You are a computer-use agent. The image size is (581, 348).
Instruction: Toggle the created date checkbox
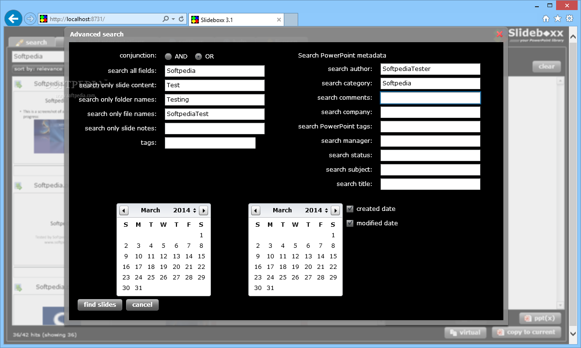pos(350,209)
